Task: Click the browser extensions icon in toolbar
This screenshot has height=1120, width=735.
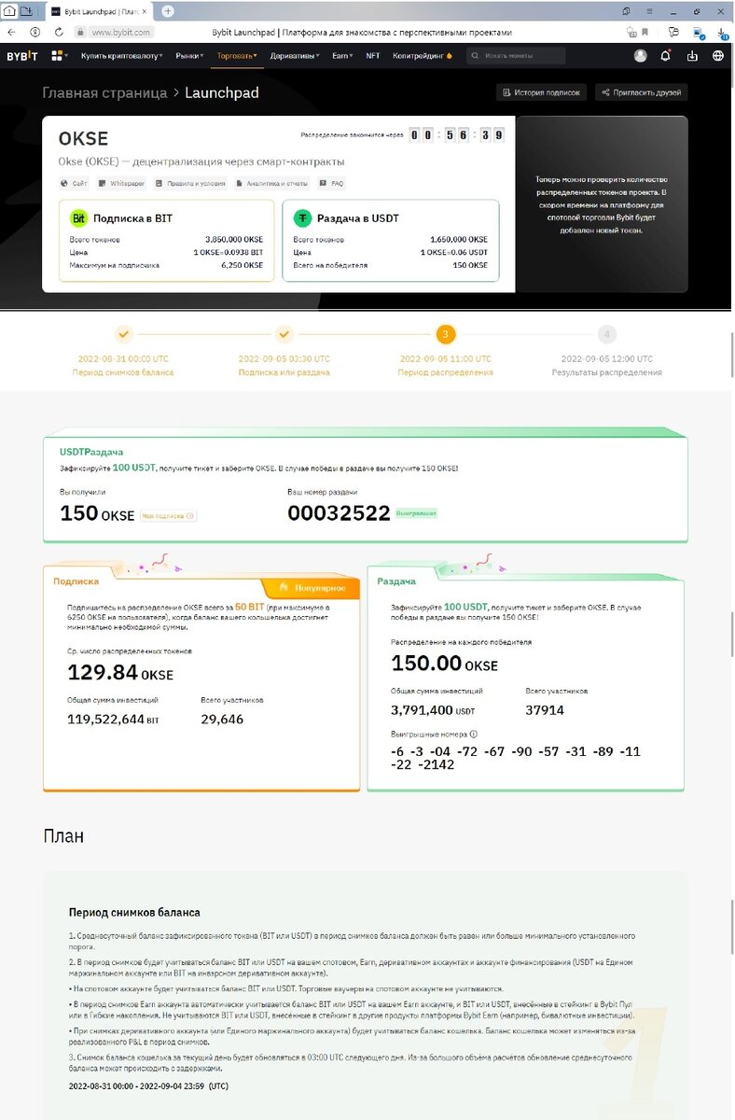Action: coord(673,32)
